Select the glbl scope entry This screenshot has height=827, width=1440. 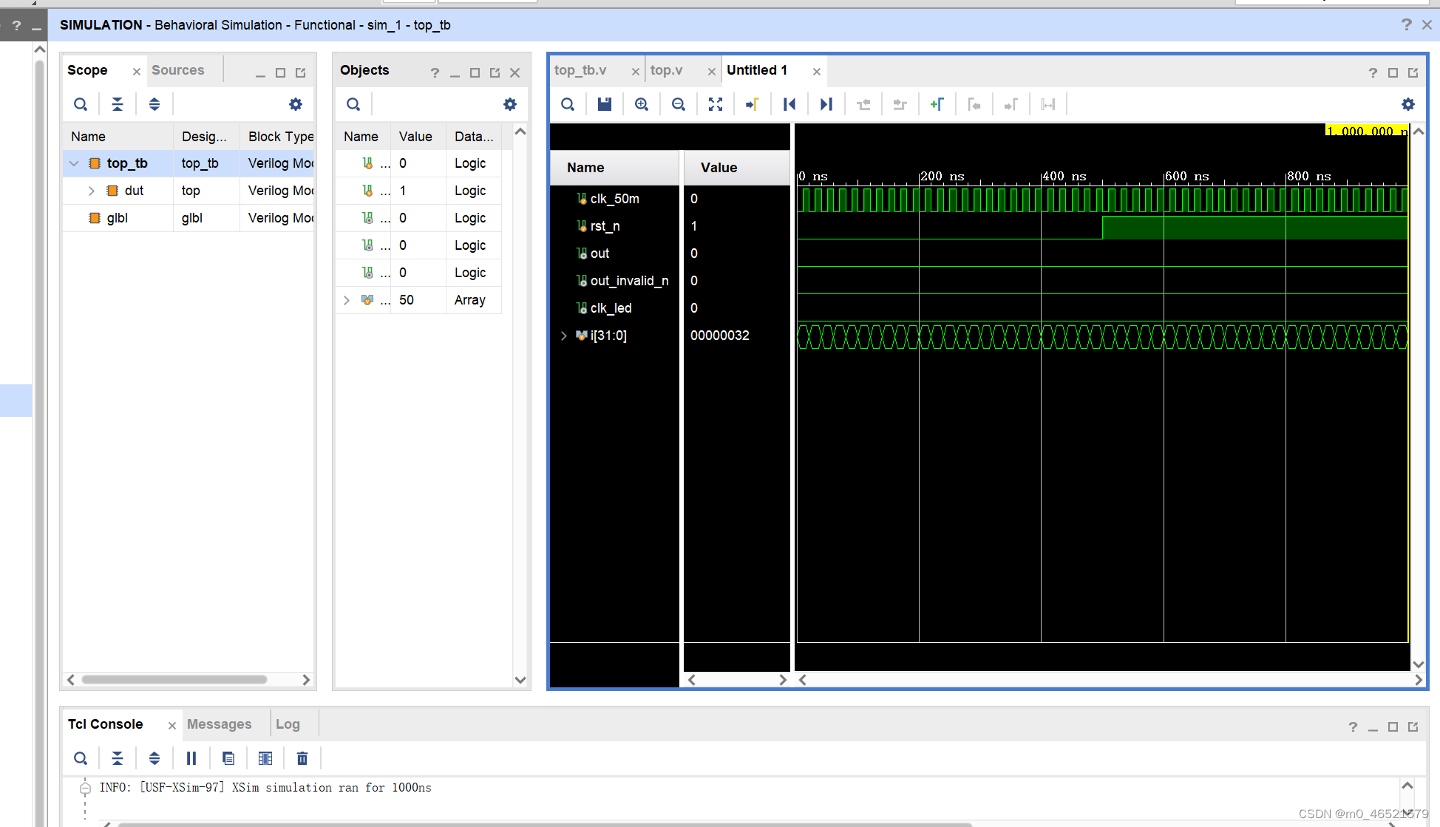pos(118,217)
